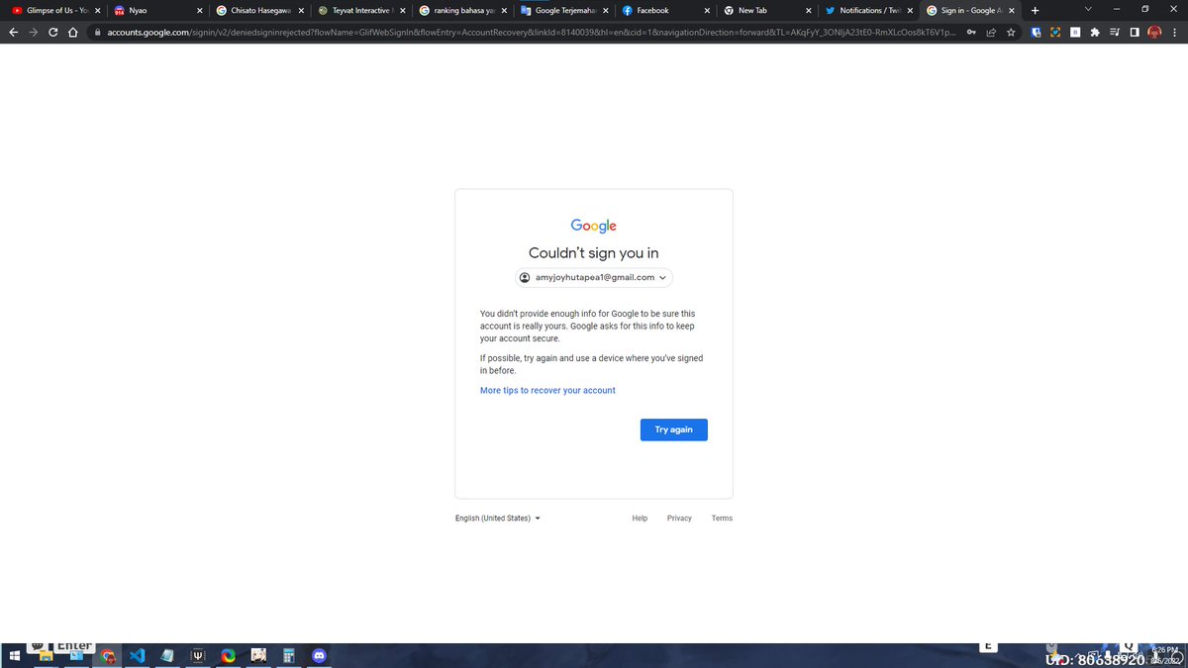1188x668 pixels.
Task: Click the address bar URL
Action: 532,32
